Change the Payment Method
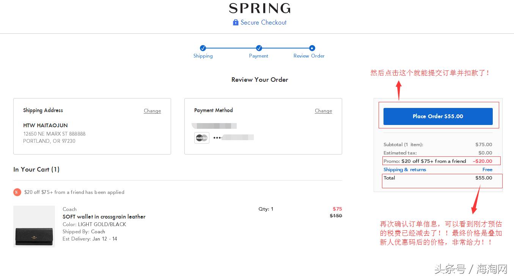 pos(324,111)
